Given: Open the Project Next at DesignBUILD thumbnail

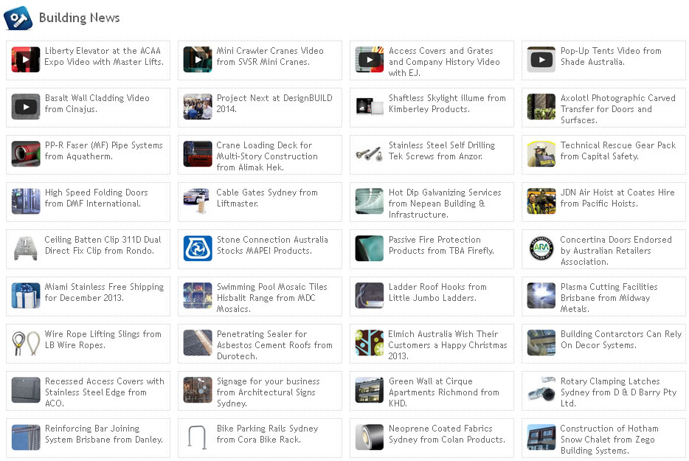Looking at the screenshot, I should (x=198, y=106).
